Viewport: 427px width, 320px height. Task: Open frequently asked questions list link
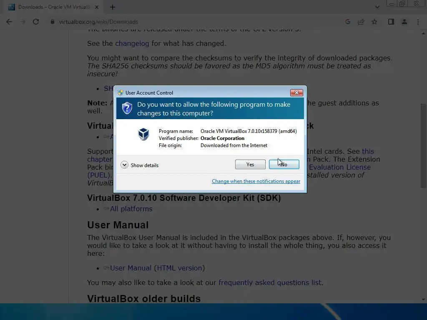coord(270,282)
